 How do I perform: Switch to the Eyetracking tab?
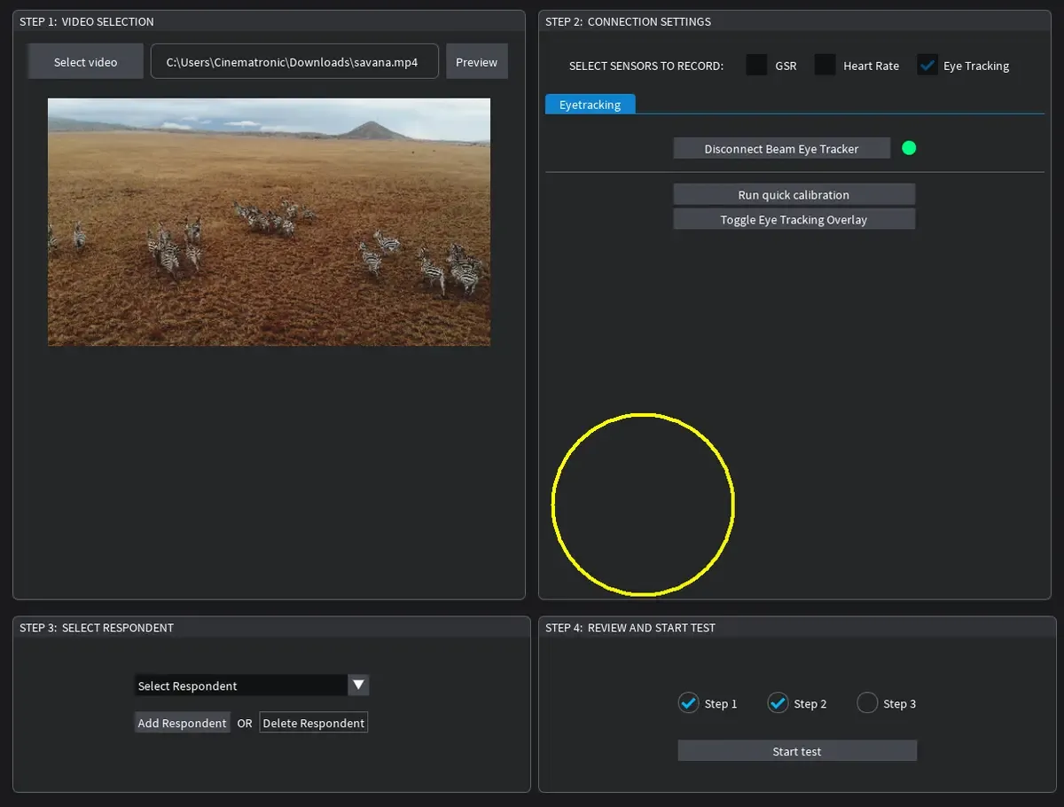[x=590, y=104]
